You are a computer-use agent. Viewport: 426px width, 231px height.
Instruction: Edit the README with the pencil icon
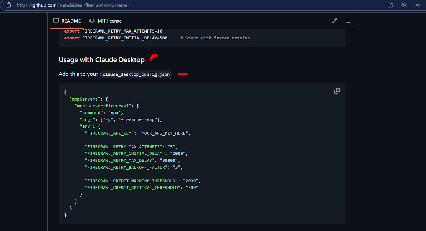click(335, 21)
